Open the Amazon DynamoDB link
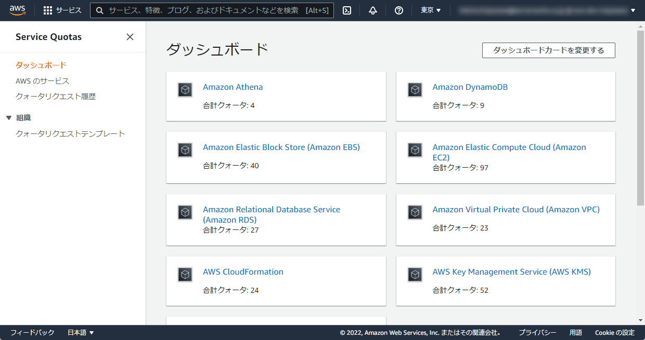Viewport: 645px width, 340px height. click(x=470, y=87)
